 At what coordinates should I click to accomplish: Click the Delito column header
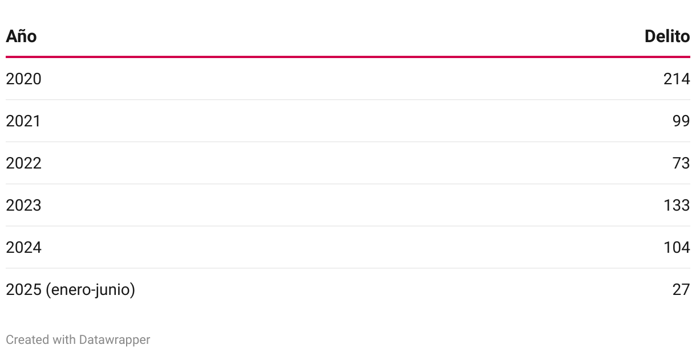(x=667, y=36)
